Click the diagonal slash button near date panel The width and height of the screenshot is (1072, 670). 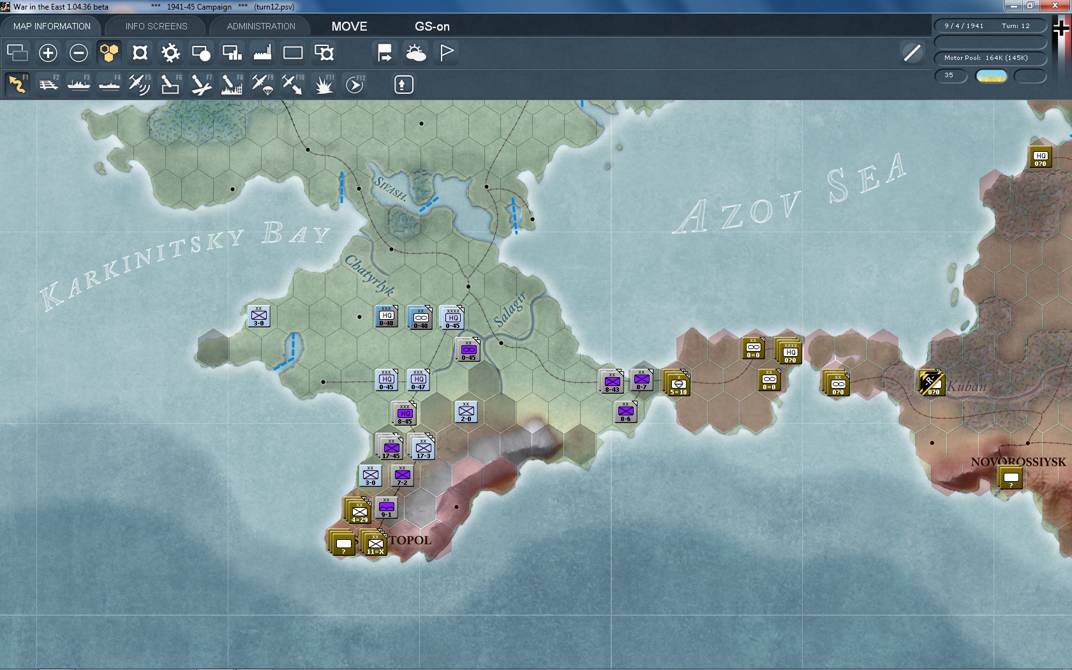click(912, 52)
